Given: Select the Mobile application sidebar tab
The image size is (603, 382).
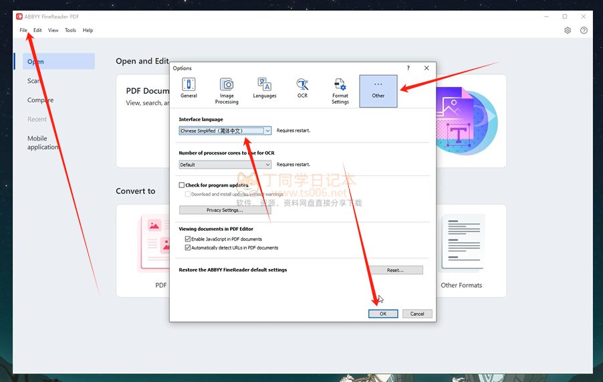Looking at the screenshot, I should click(x=43, y=142).
